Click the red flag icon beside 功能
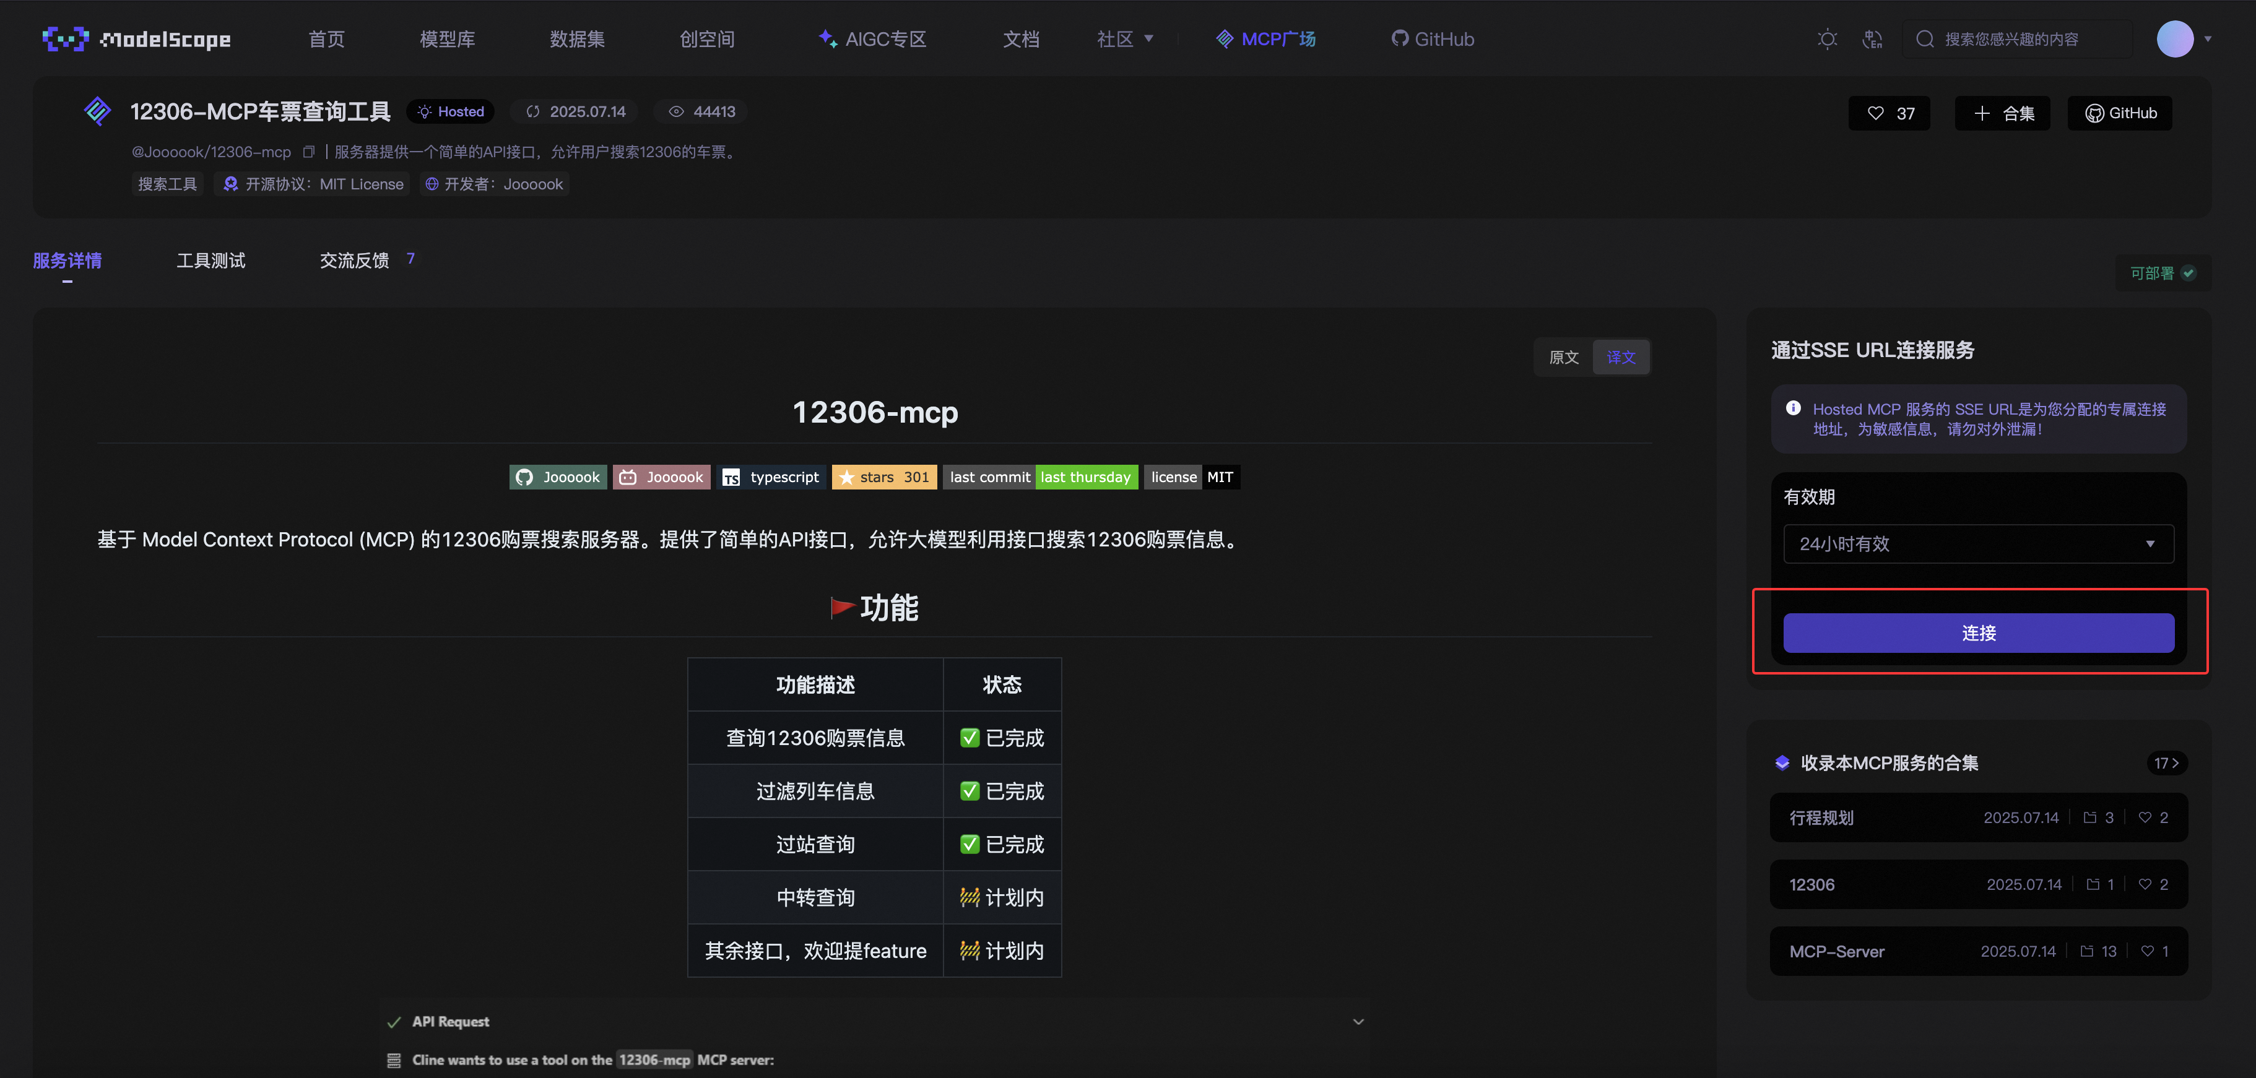This screenshot has width=2256, height=1078. coord(843,607)
